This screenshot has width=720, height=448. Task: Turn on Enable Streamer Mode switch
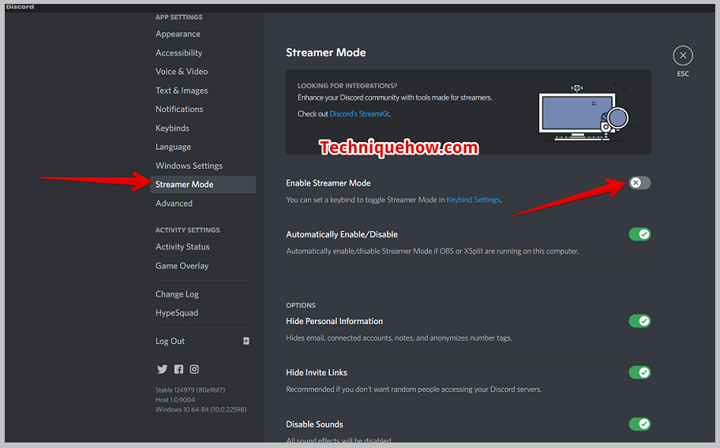click(x=639, y=183)
